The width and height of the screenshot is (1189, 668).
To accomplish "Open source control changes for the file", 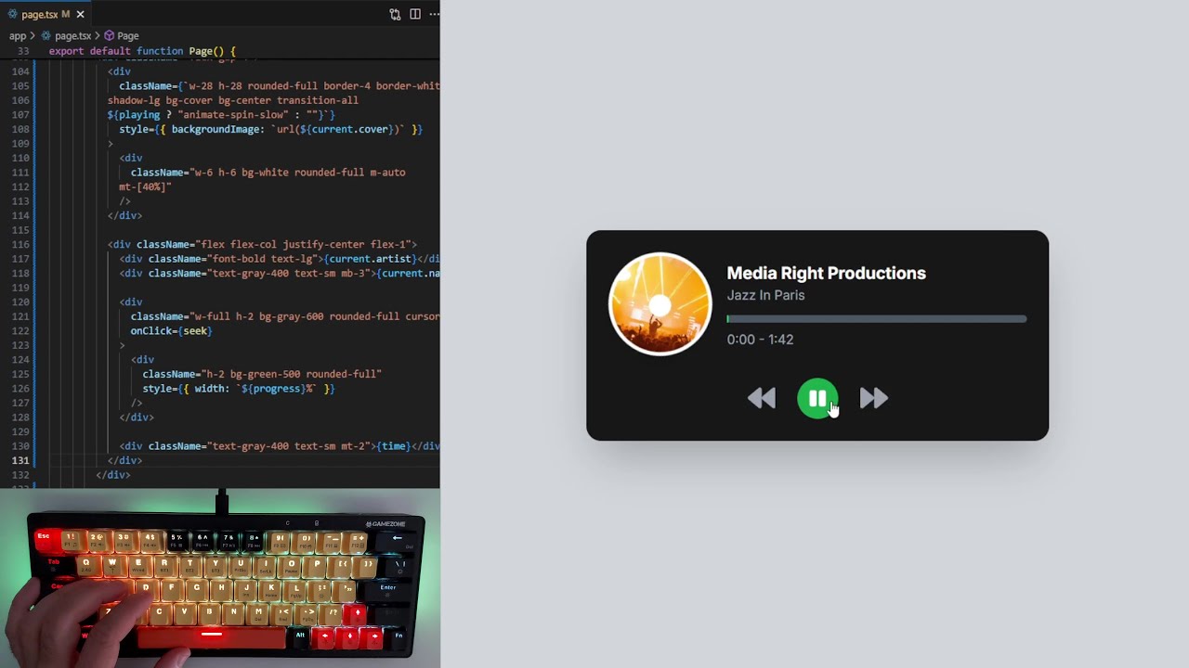I will pyautogui.click(x=395, y=14).
